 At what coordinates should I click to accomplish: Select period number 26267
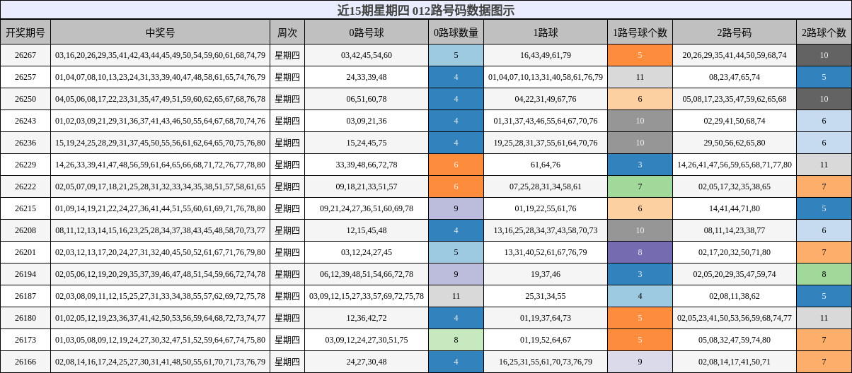click(25, 55)
